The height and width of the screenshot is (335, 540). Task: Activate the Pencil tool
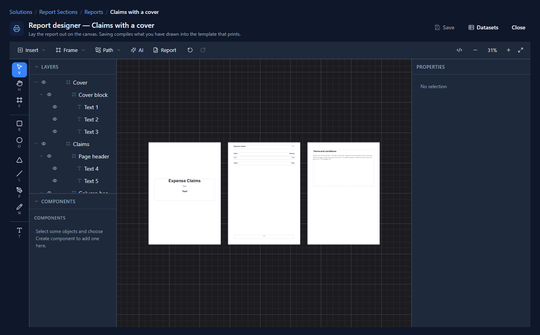(x=19, y=210)
